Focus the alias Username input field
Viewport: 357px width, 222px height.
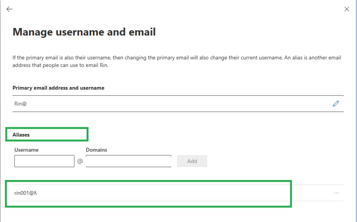pos(44,161)
